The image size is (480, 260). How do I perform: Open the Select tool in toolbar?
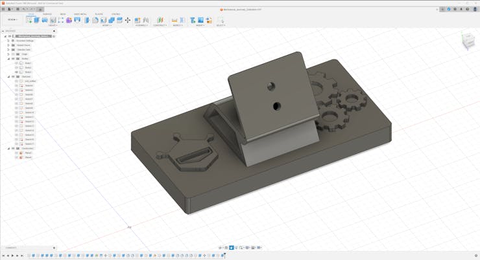tap(221, 20)
